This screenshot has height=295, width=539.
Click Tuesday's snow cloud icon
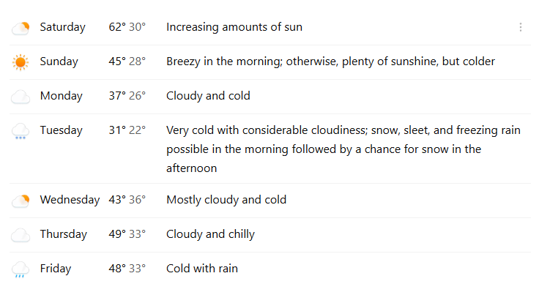[21, 132]
